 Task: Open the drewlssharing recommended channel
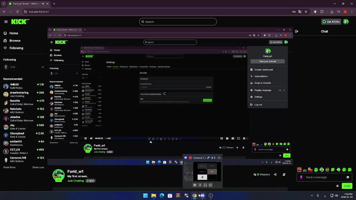point(24,94)
